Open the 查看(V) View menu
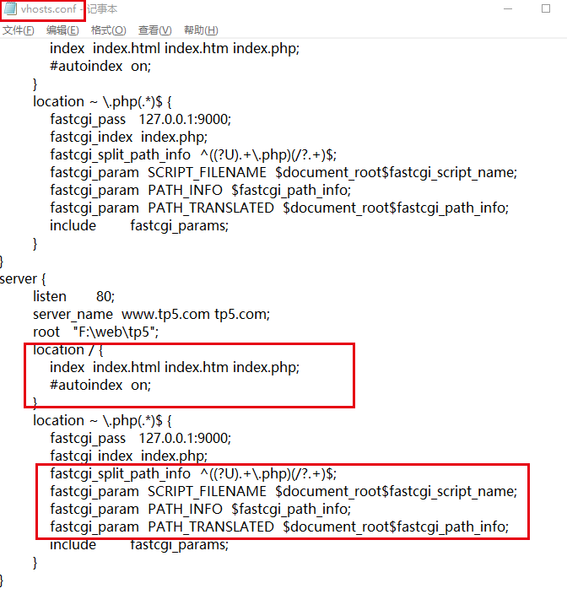Viewport: 567px width, 594px height. (x=154, y=30)
